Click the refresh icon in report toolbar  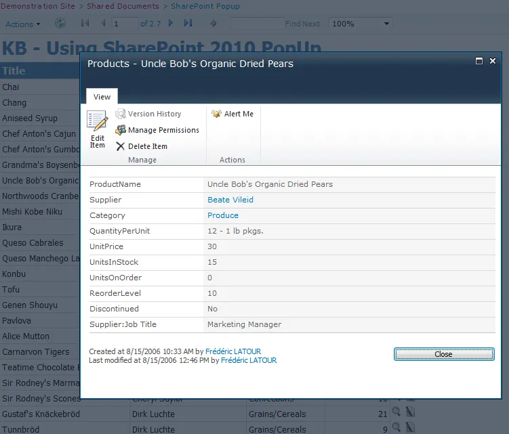(x=60, y=24)
